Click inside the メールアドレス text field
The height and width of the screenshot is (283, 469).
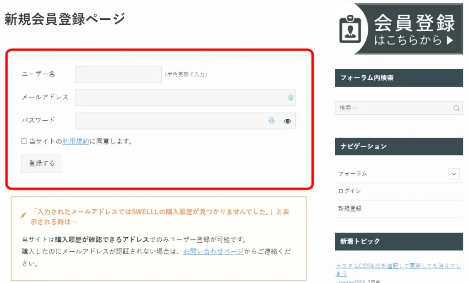pyautogui.click(x=179, y=97)
